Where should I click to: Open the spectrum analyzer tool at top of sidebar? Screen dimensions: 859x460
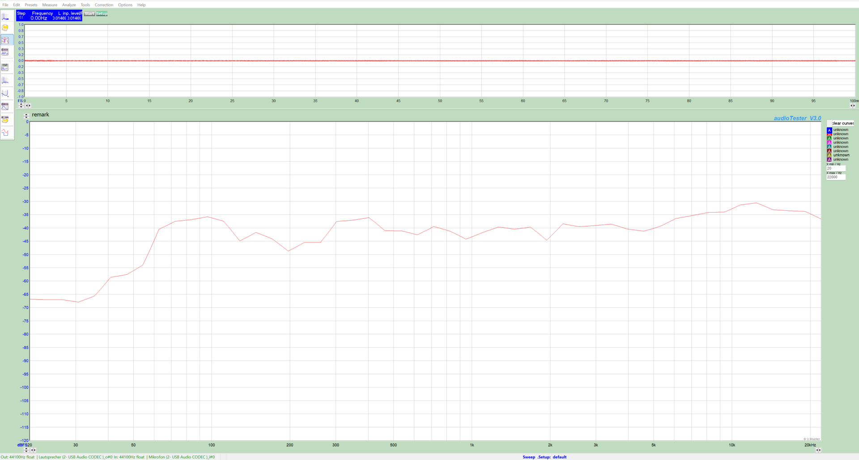coord(5,17)
